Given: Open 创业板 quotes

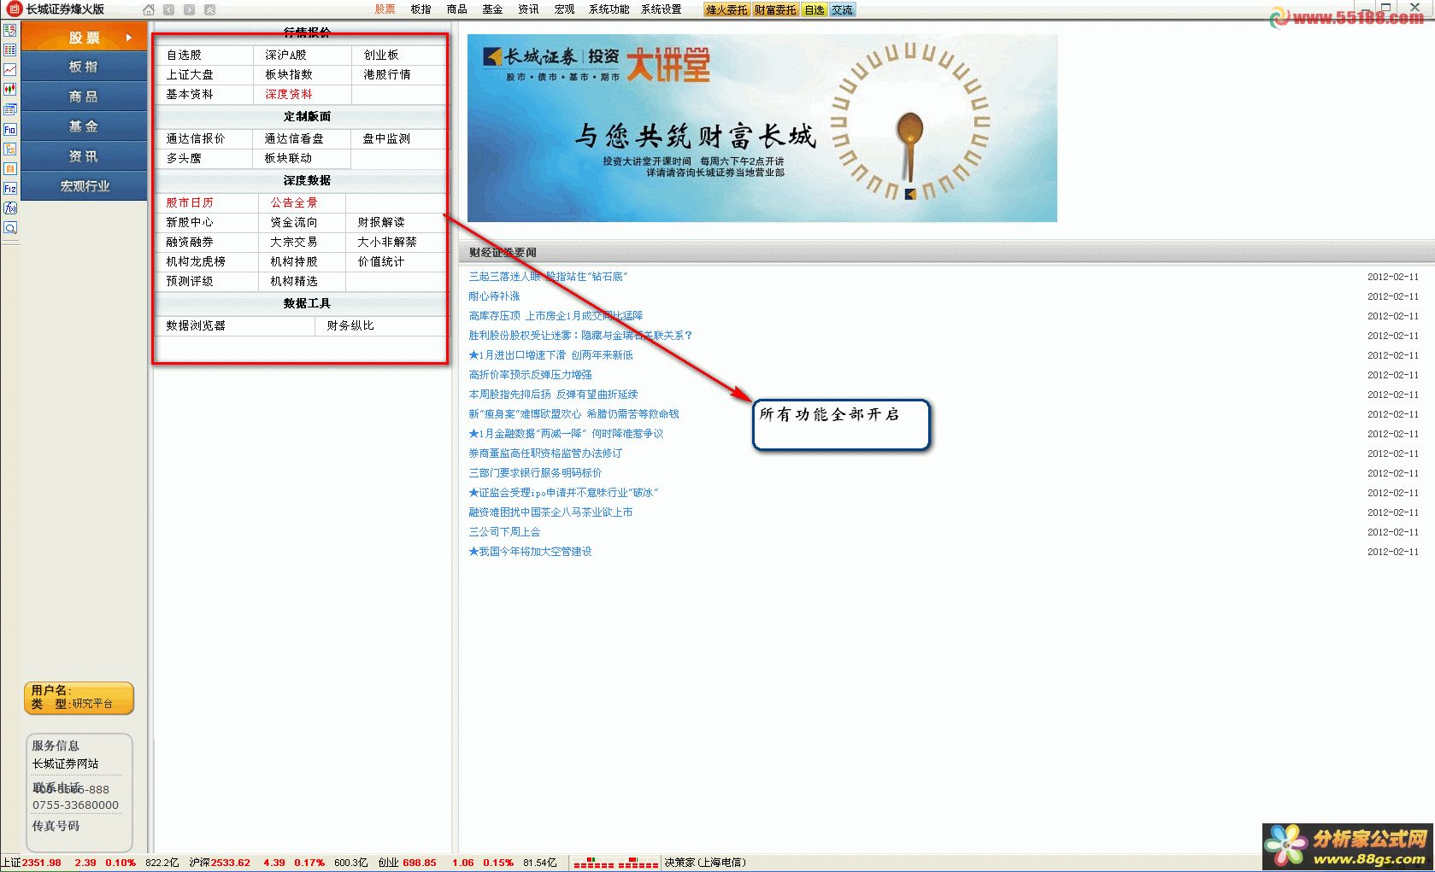Looking at the screenshot, I should [381, 55].
